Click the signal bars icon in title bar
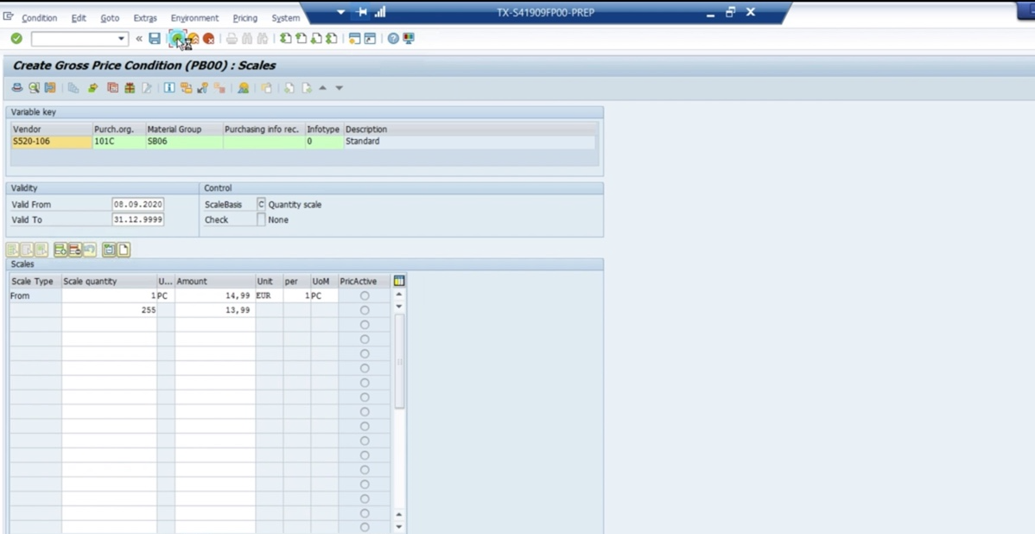 tap(379, 12)
